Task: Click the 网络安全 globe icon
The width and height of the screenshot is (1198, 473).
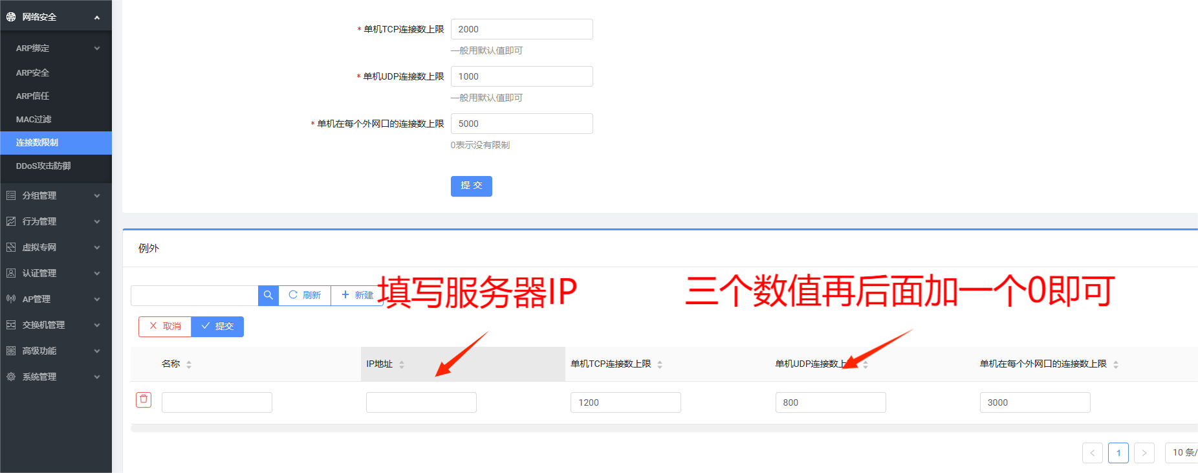Action: [11, 17]
